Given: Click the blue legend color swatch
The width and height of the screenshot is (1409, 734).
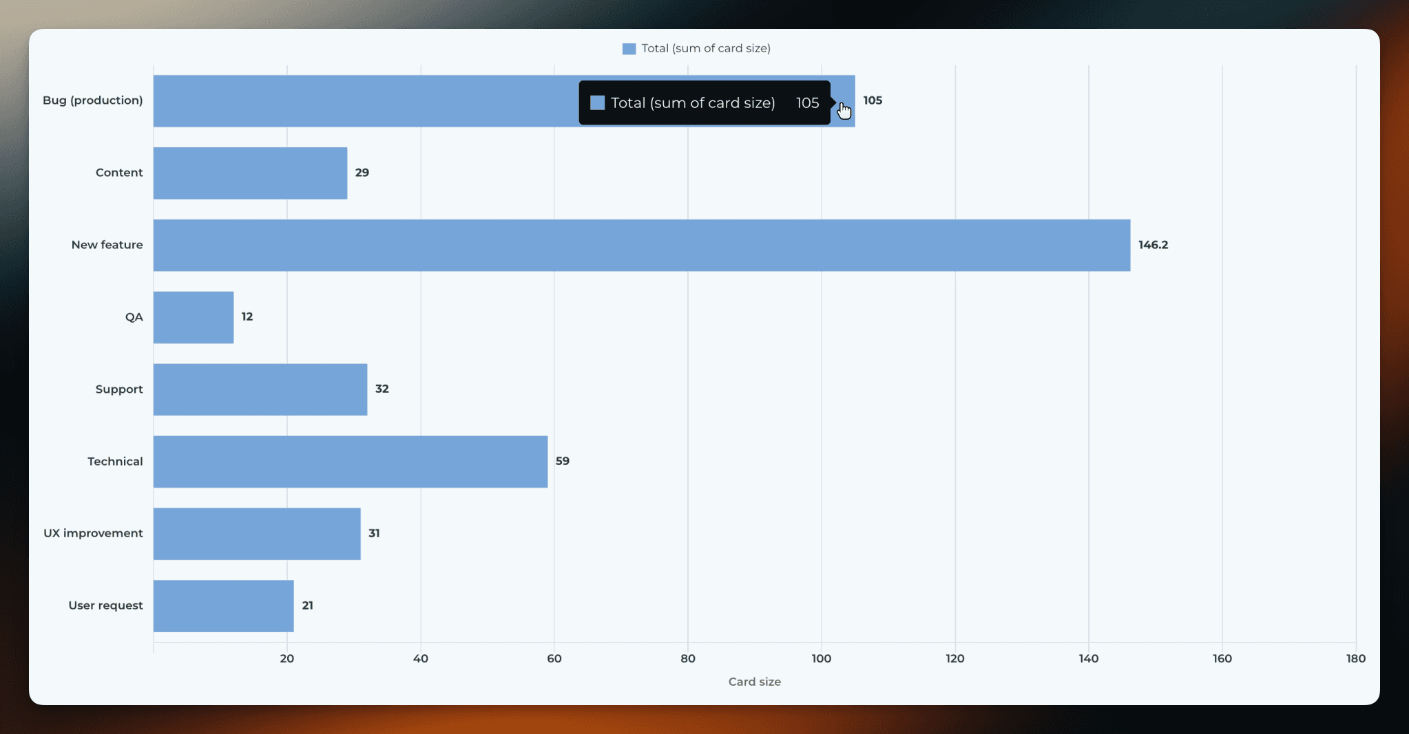Looking at the screenshot, I should (629, 49).
